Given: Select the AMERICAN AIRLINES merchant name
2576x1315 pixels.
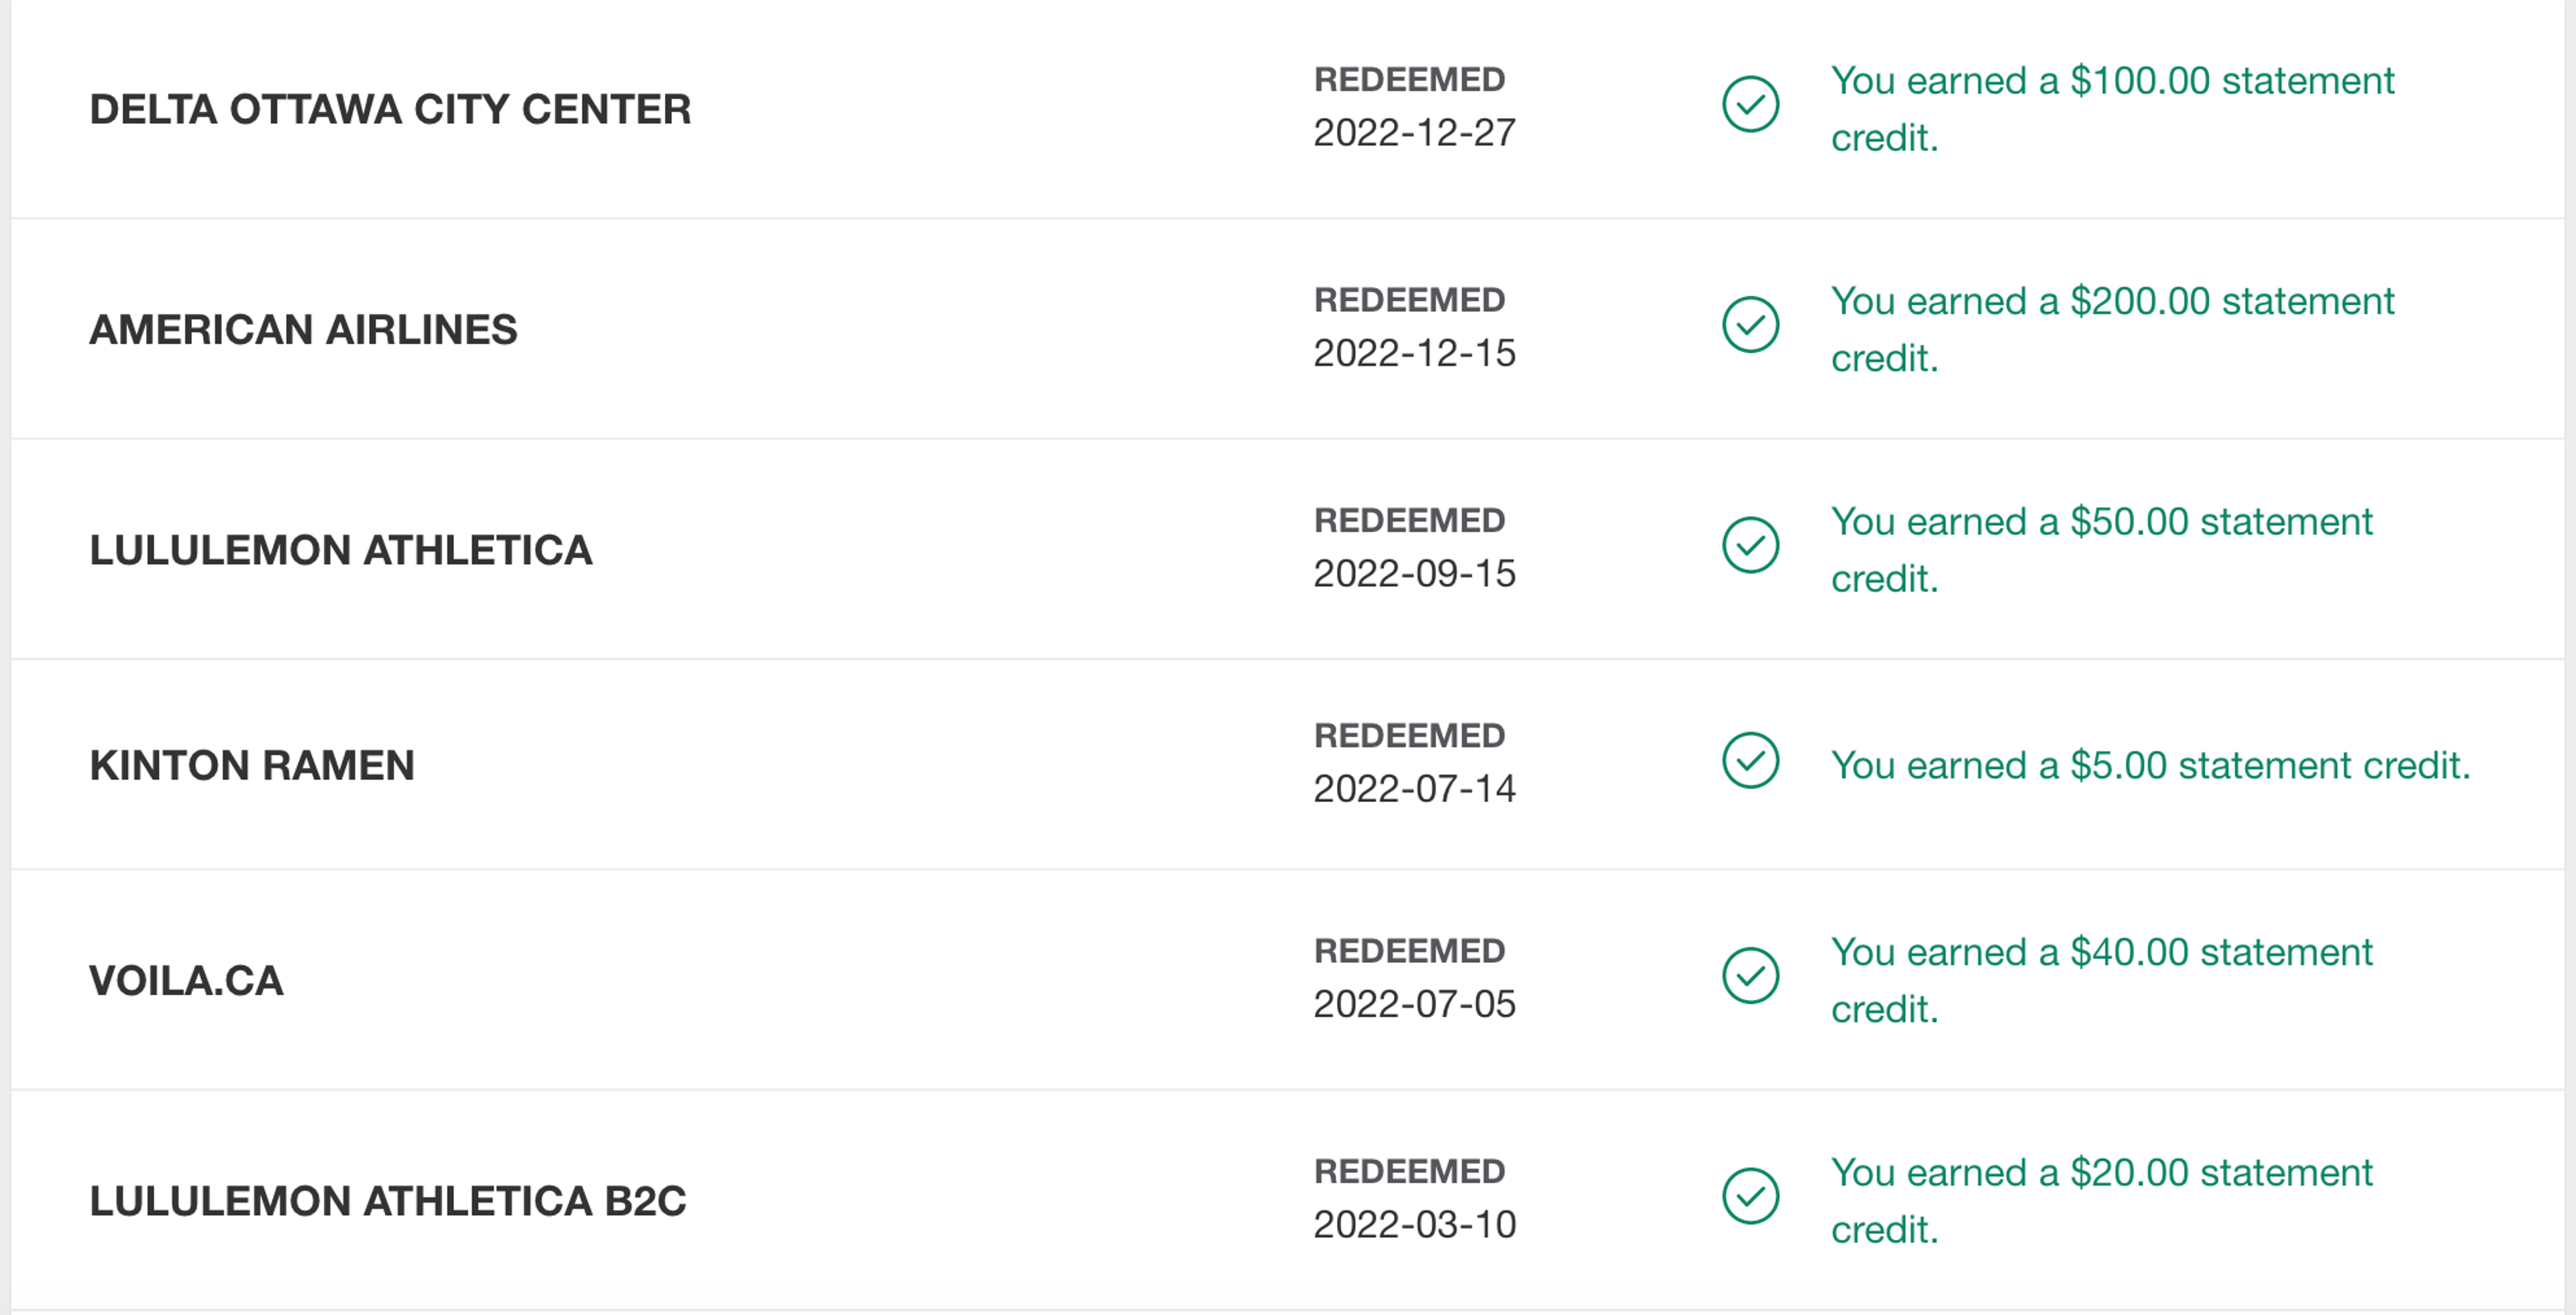Looking at the screenshot, I should coord(303,330).
